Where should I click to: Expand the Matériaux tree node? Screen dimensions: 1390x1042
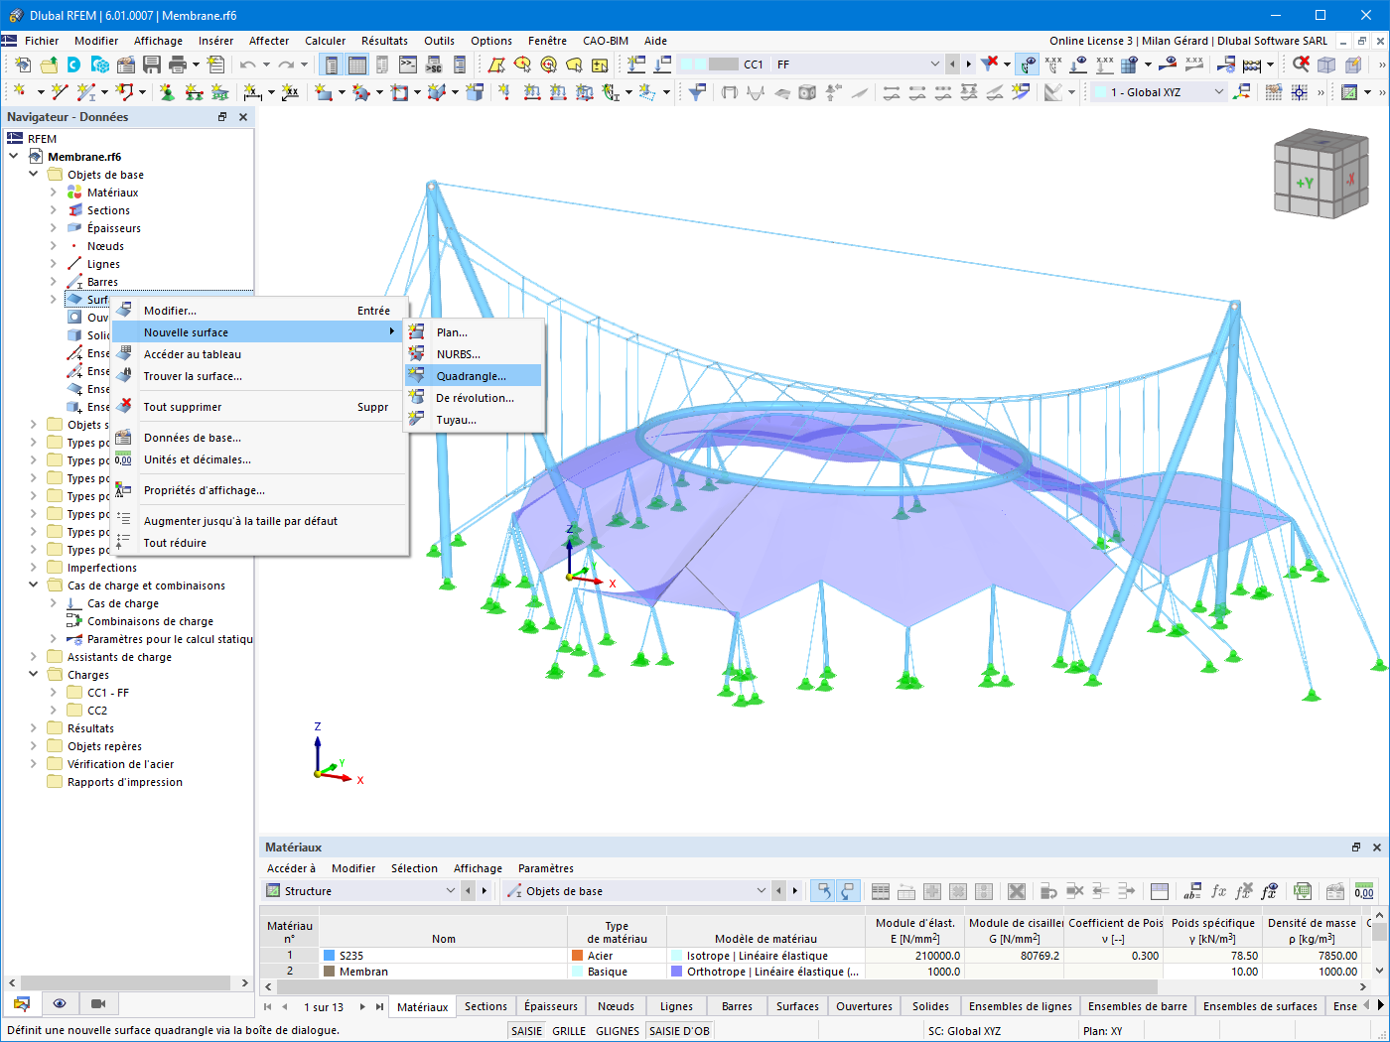[x=54, y=193]
